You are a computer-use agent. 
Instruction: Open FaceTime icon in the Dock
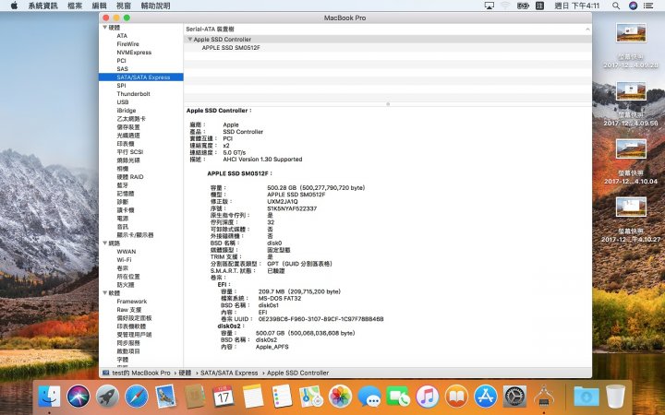point(398,397)
